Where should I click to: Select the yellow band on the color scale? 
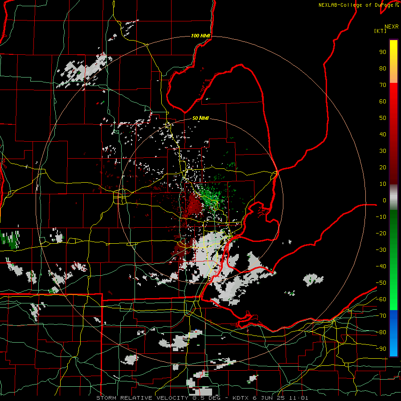pos(393,61)
